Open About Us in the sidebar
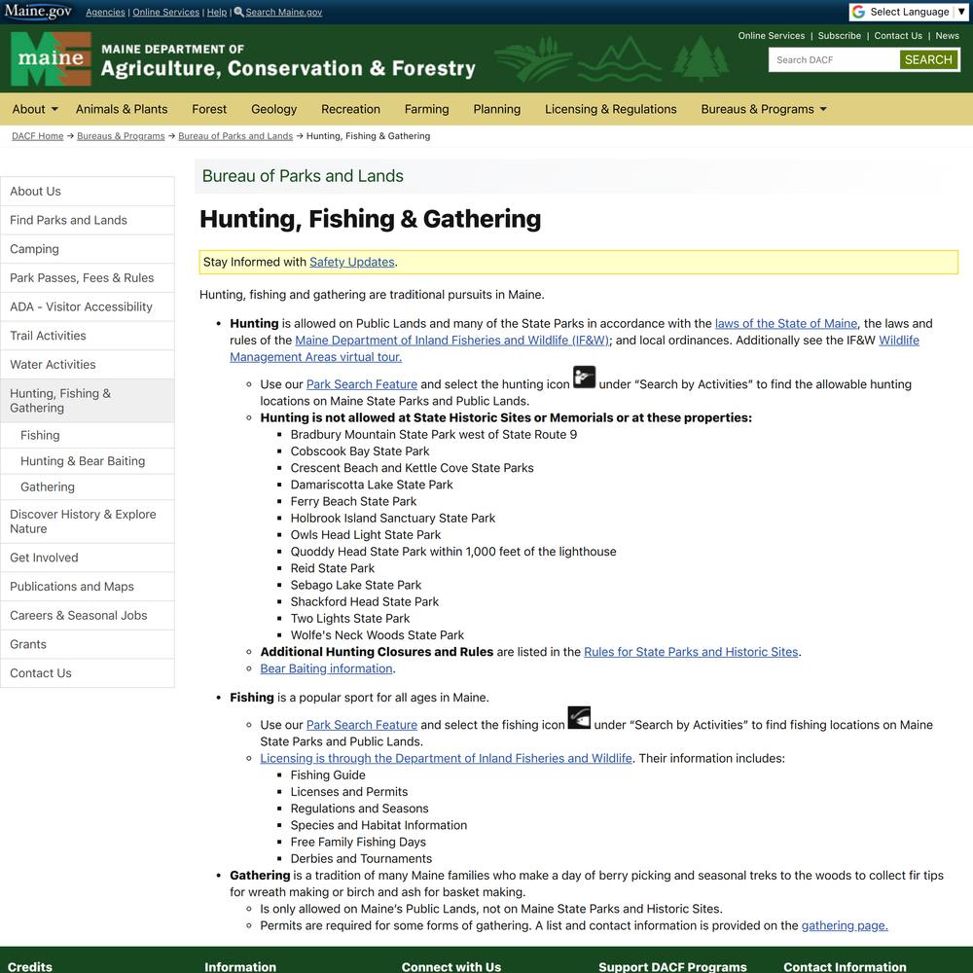 coord(88,191)
